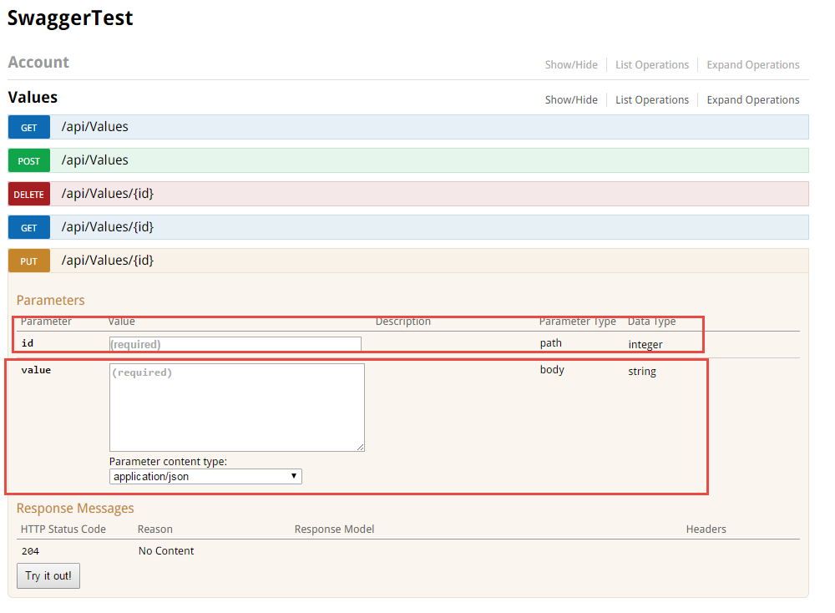This screenshot has width=835, height=613.
Task: Click Expand Operations for Values
Action: (752, 100)
